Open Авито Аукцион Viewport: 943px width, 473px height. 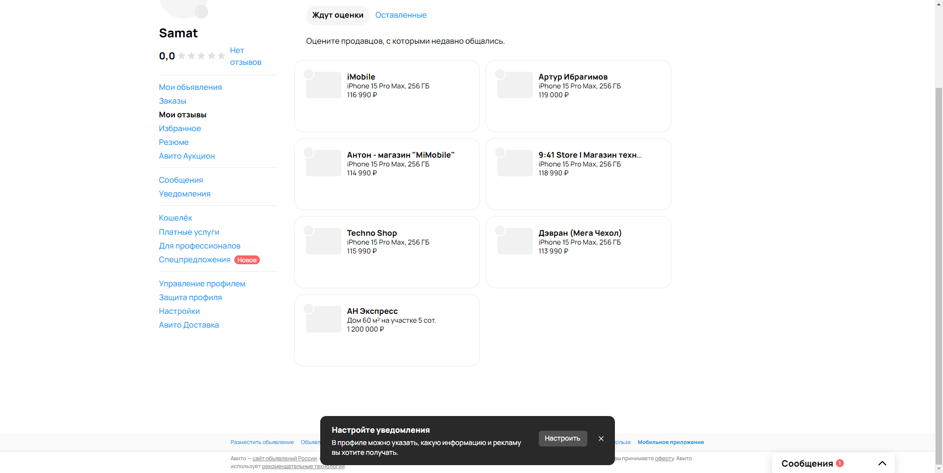point(187,156)
